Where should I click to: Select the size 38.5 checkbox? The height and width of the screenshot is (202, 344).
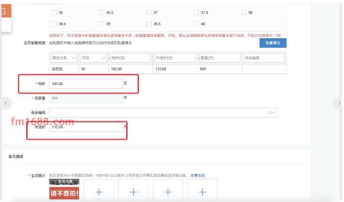coord(54,24)
